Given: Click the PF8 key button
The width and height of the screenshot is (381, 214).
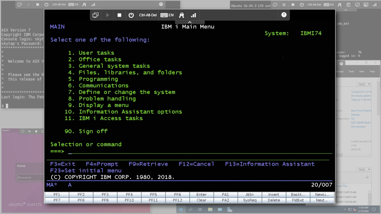Looking at the screenshot, I should click(x=81, y=200).
